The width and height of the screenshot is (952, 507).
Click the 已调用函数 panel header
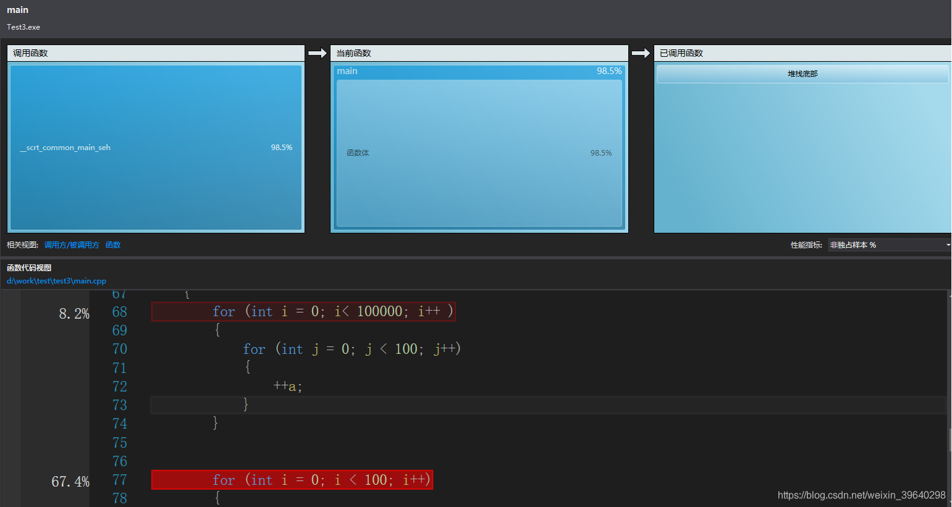(x=802, y=53)
